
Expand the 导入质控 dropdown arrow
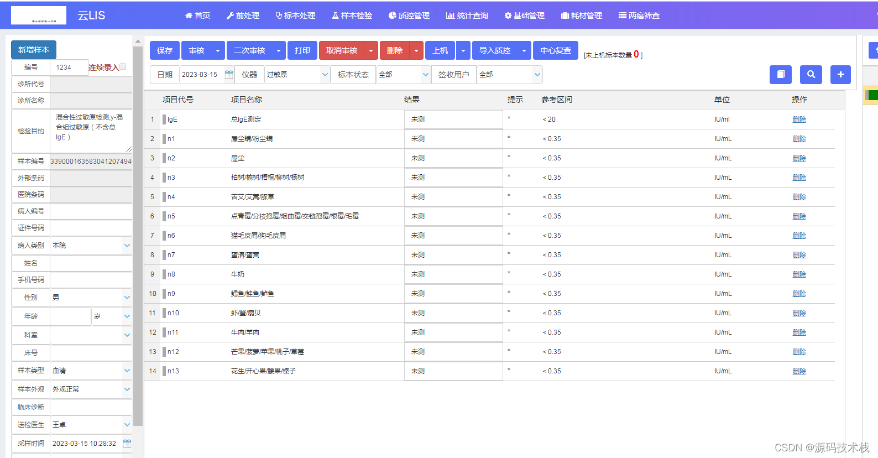pyautogui.click(x=524, y=50)
